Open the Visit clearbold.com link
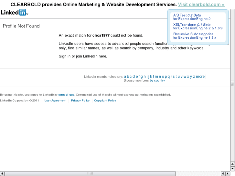235x176 pixels. (201, 5)
